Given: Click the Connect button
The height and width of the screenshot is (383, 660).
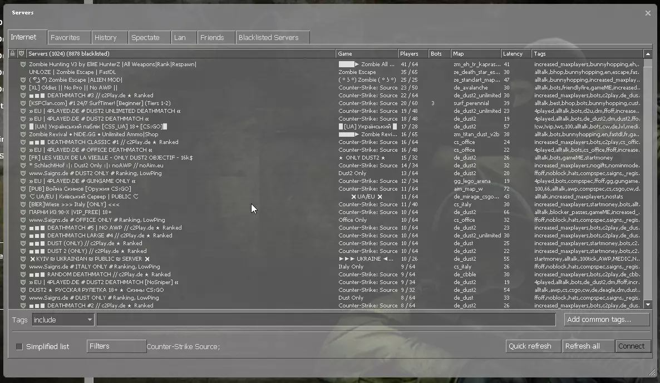Looking at the screenshot, I should click(x=633, y=346).
